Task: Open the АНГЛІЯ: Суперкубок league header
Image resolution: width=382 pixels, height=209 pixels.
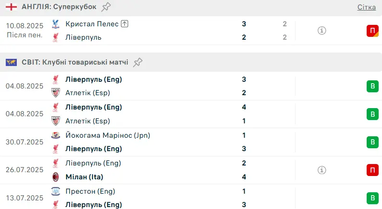Action: (59, 7)
